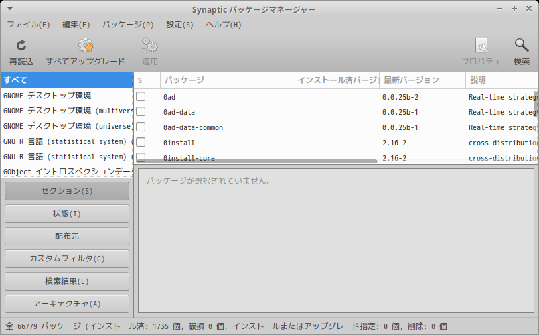The image size is (539, 335).
Task: Click the Apply (適用) gears icon
Action: (149, 46)
